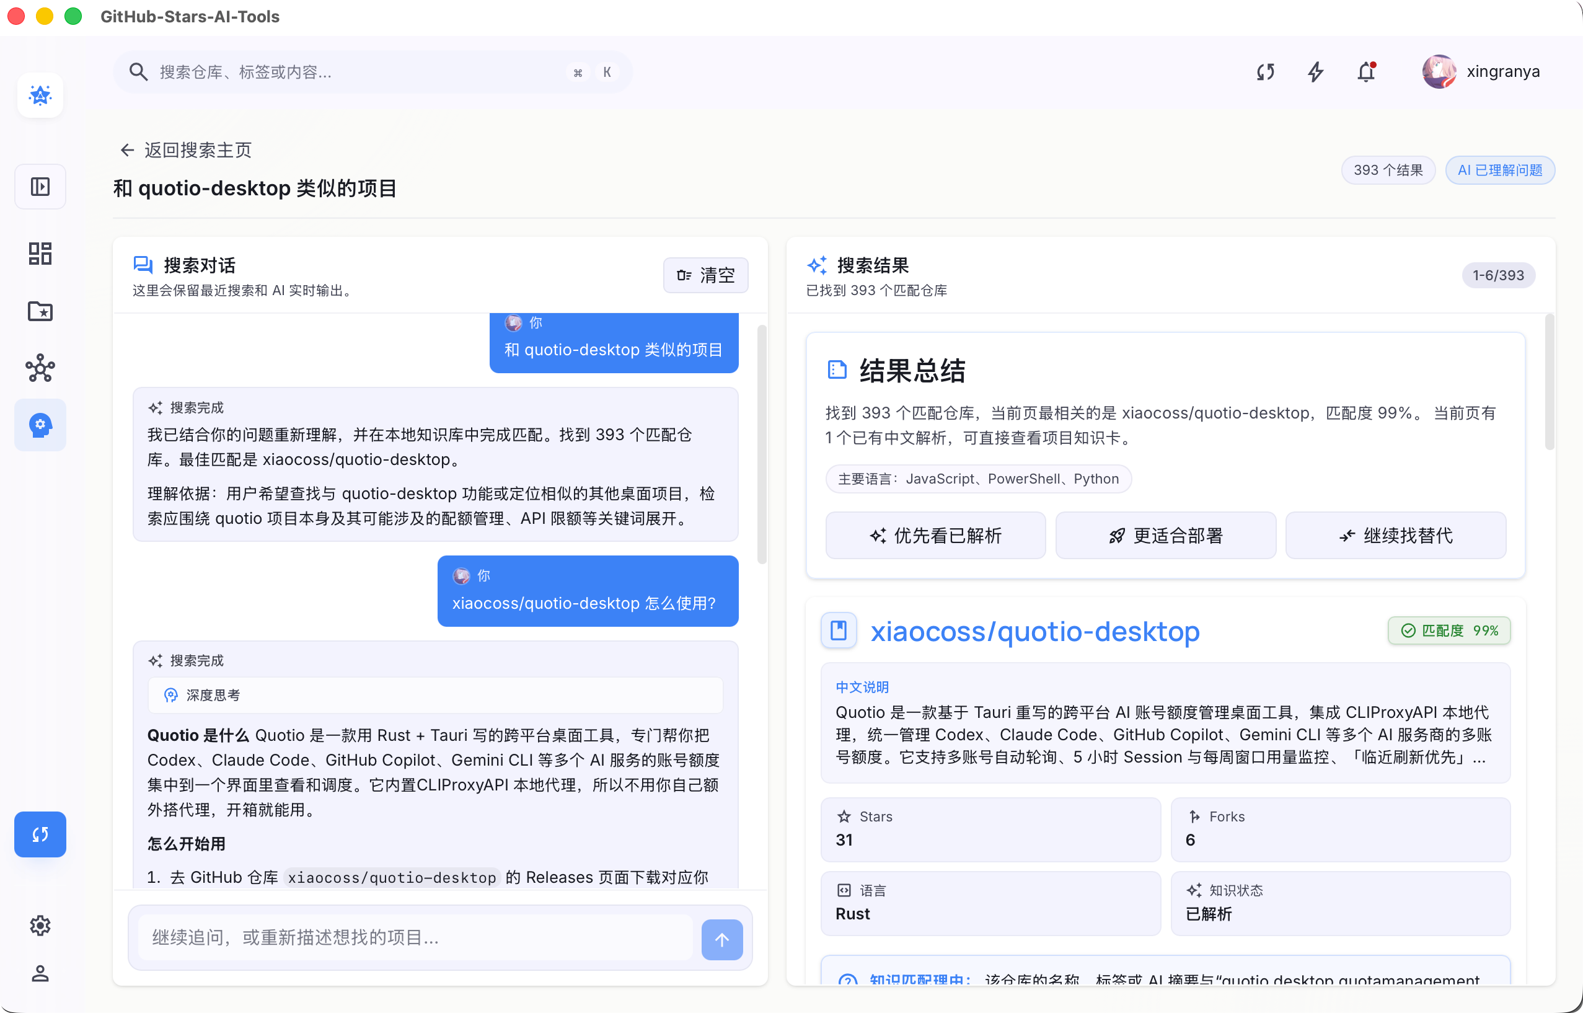Open notifications bell icon
This screenshot has height=1013, width=1583.
1367,72
